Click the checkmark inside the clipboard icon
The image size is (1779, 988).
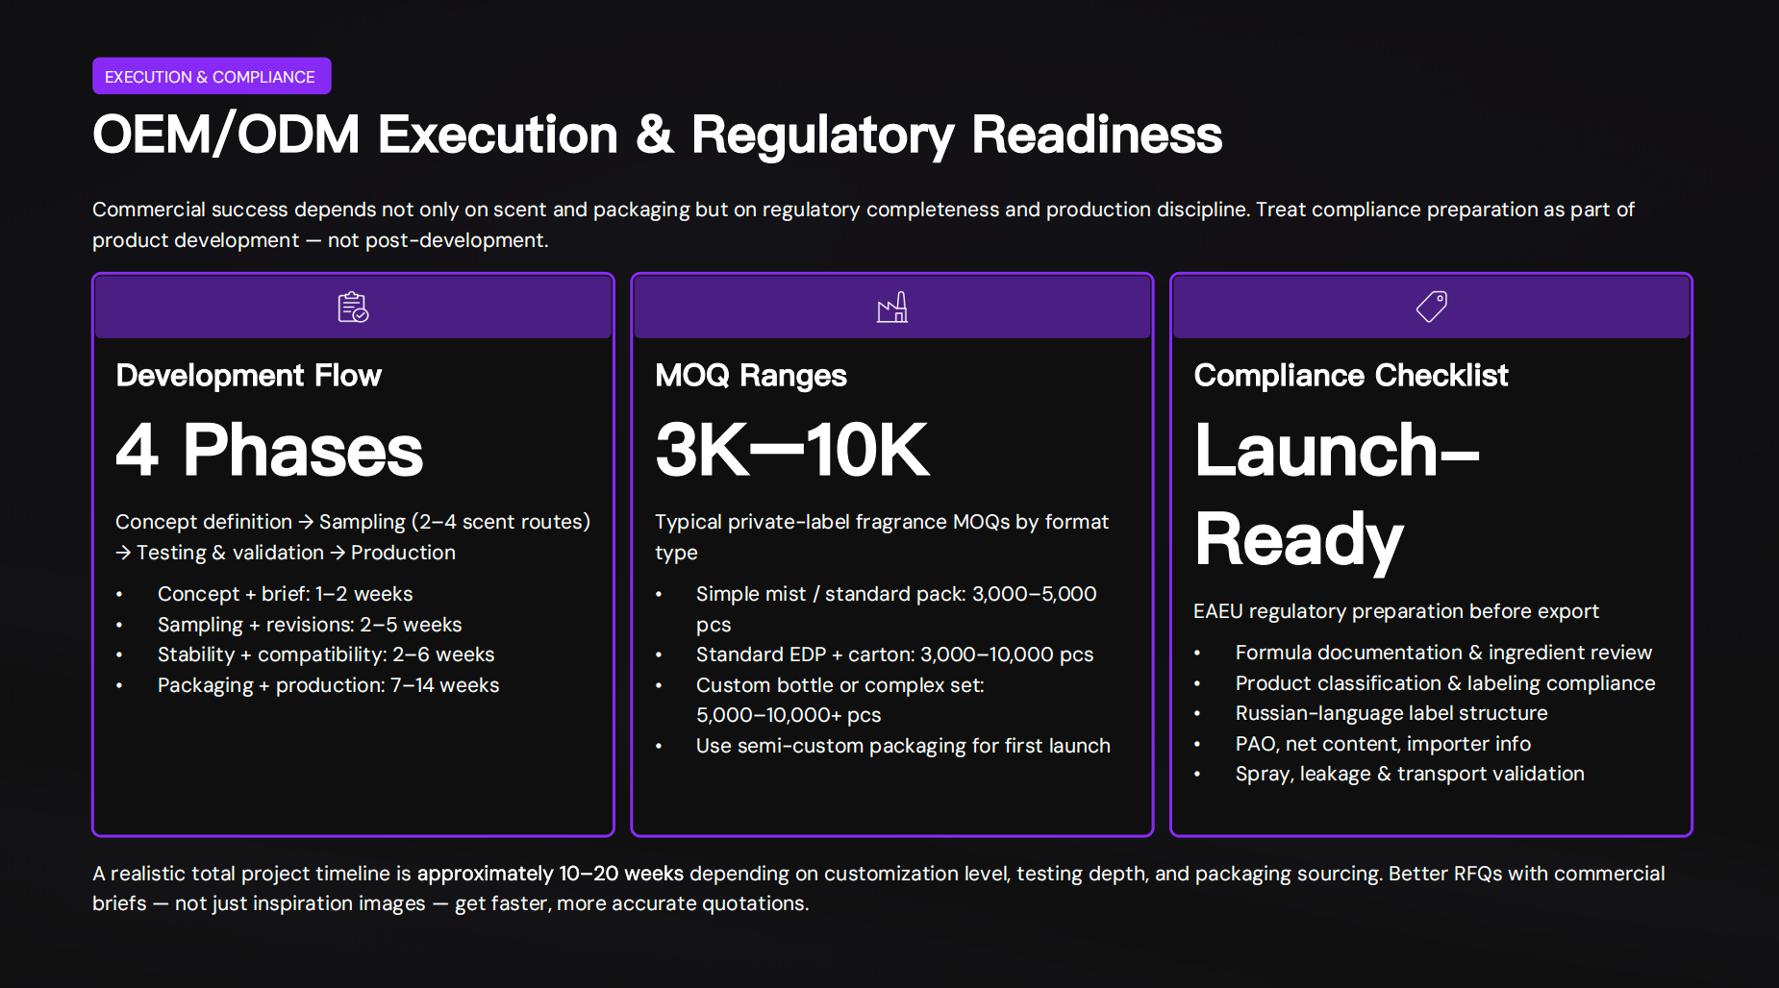360,313
